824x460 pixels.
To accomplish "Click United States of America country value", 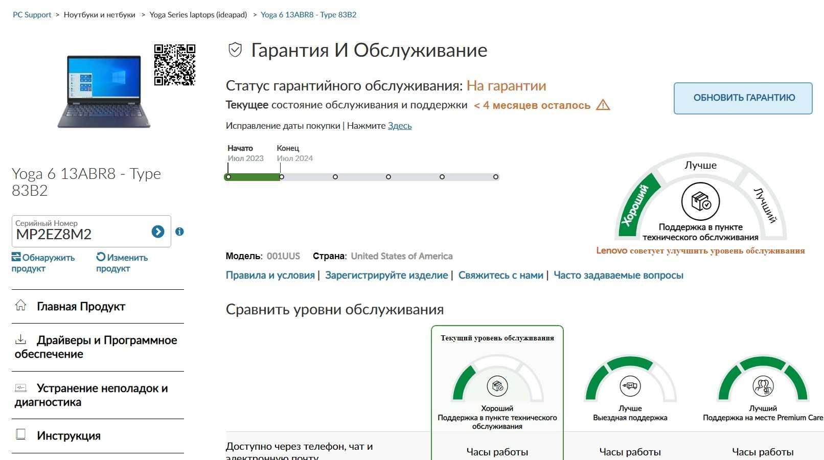I will tap(402, 256).
